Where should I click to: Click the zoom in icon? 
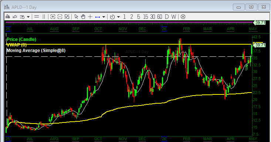point(53,17)
